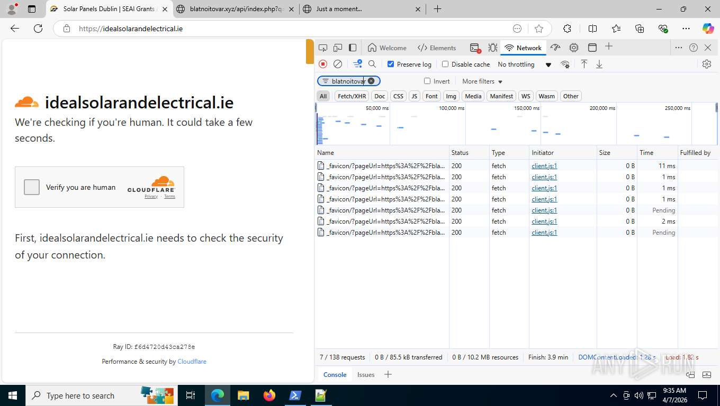
Task: Open the Application tool icon
Action: (x=592, y=48)
